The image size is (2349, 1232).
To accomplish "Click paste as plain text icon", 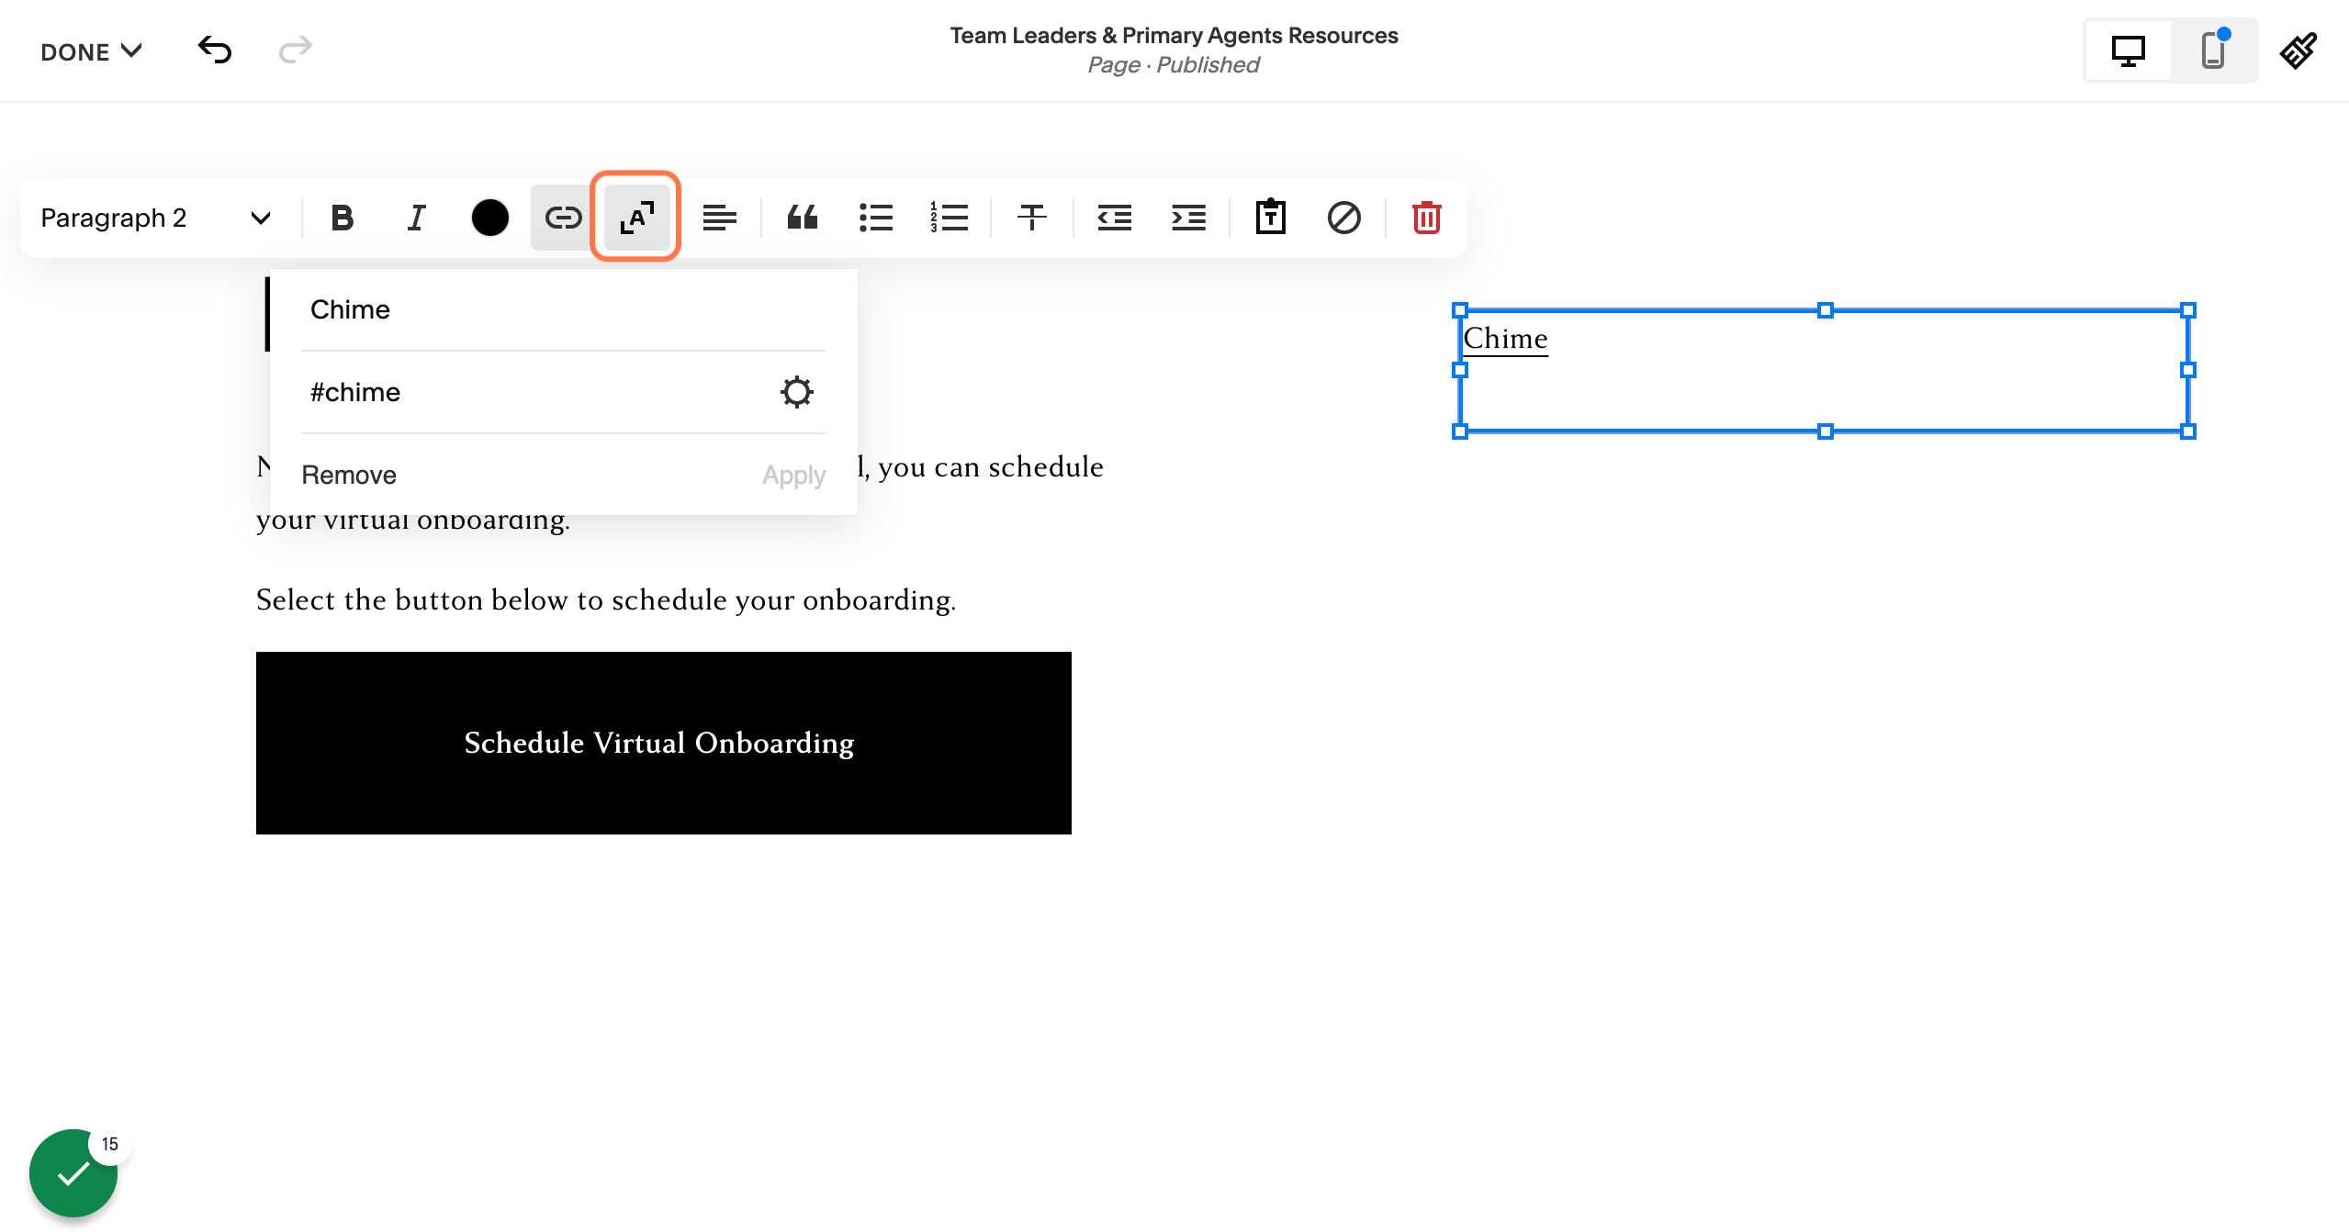I will pos(1270,218).
